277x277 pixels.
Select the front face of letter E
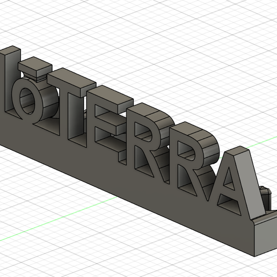[x=91, y=118]
